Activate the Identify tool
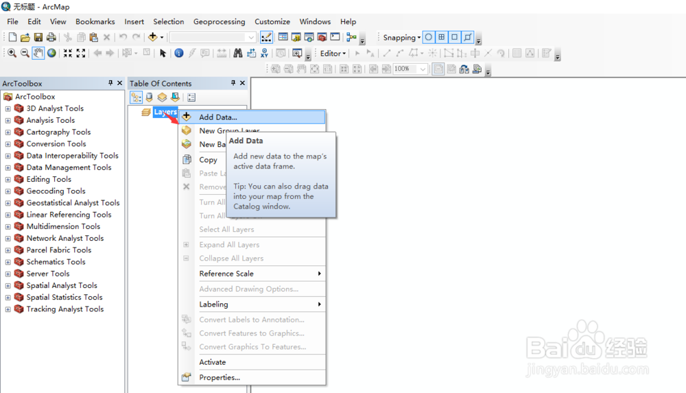 178,53
